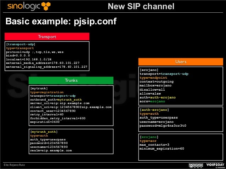
Task: Click the 'bind=0.0.0.0' line
Action: [x=18, y=55]
